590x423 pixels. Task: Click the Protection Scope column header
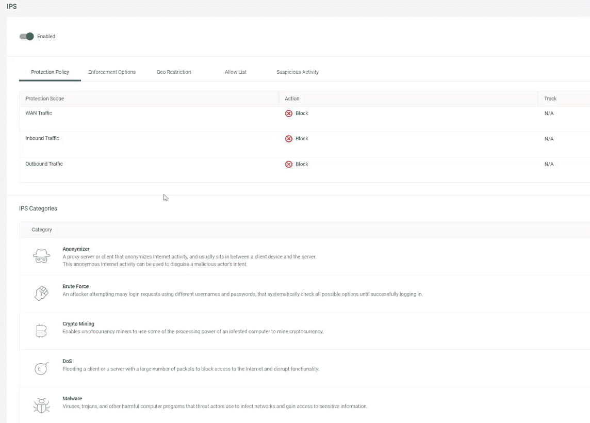click(x=45, y=99)
